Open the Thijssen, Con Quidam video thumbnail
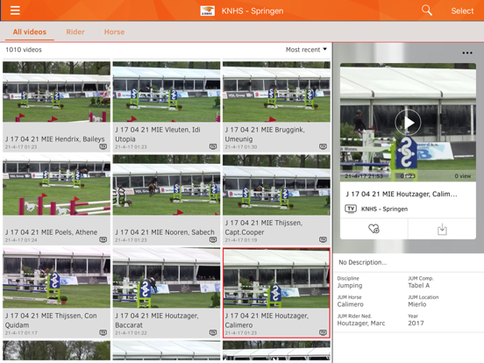 coord(56,278)
